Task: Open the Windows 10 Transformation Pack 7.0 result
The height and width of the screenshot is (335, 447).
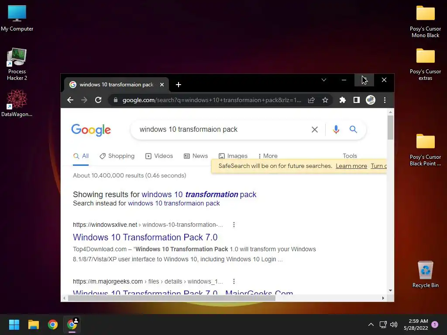Action: pos(145,237)
